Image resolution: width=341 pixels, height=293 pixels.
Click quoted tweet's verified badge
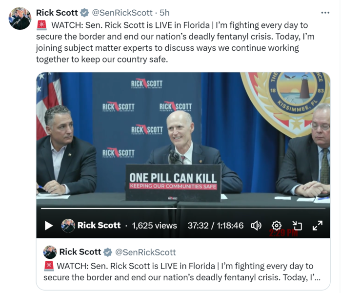pos(107,252)
